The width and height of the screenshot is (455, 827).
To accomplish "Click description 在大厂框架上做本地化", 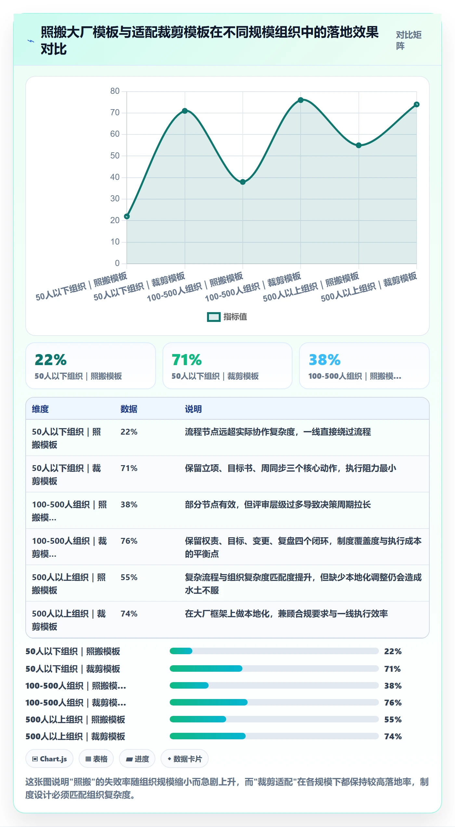I will pos(286,614).
